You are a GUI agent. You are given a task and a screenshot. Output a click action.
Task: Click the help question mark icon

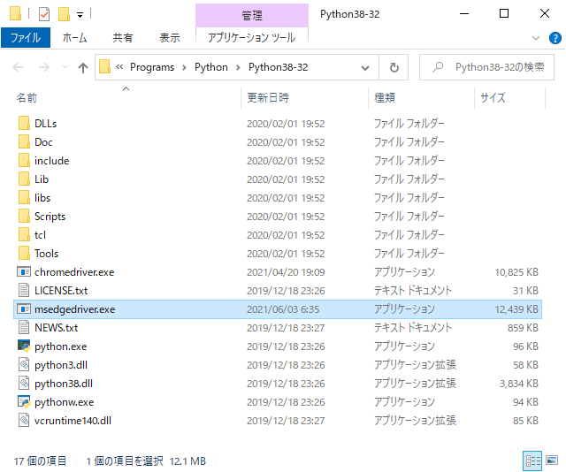[x=555, y=38]
